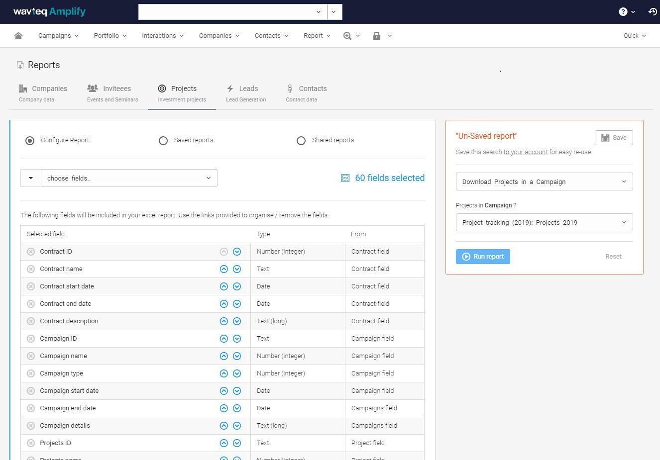
Task: Open the Campaigns menu
Action: point(58,36)
